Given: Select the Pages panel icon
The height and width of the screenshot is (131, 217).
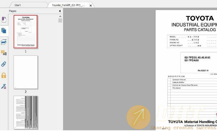Looking at the screenshot, I should coord(4,31).
